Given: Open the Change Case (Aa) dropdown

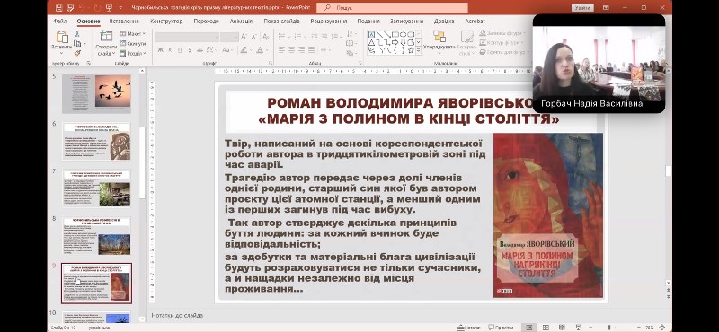Looking at the screenshot, I should pos(227,49).
